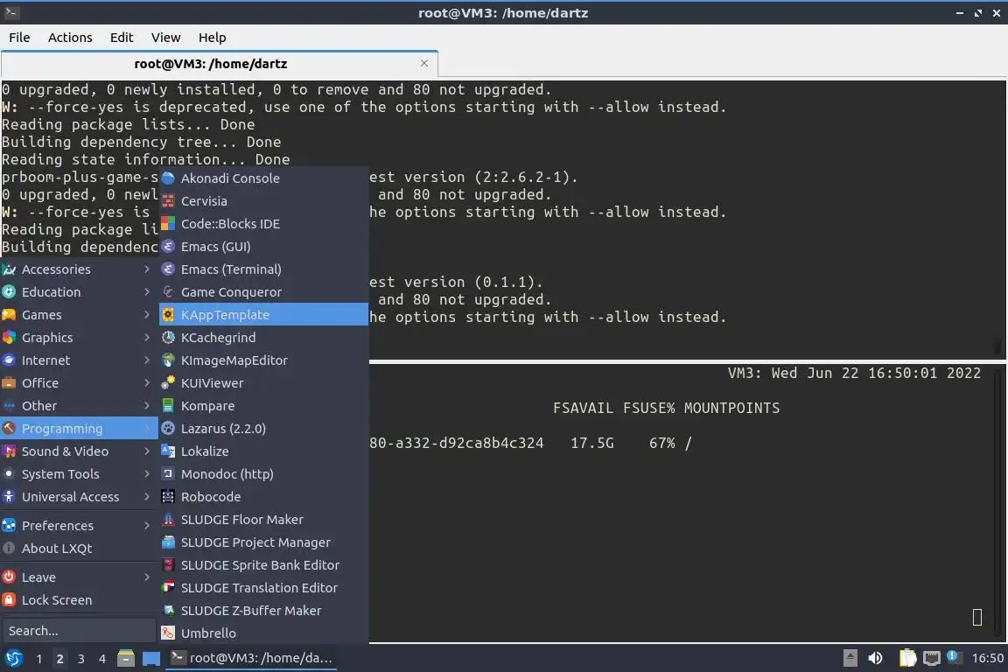Screen dimensions: 1008x672
Task: Open the Help menu
Action: click(212, 38)
